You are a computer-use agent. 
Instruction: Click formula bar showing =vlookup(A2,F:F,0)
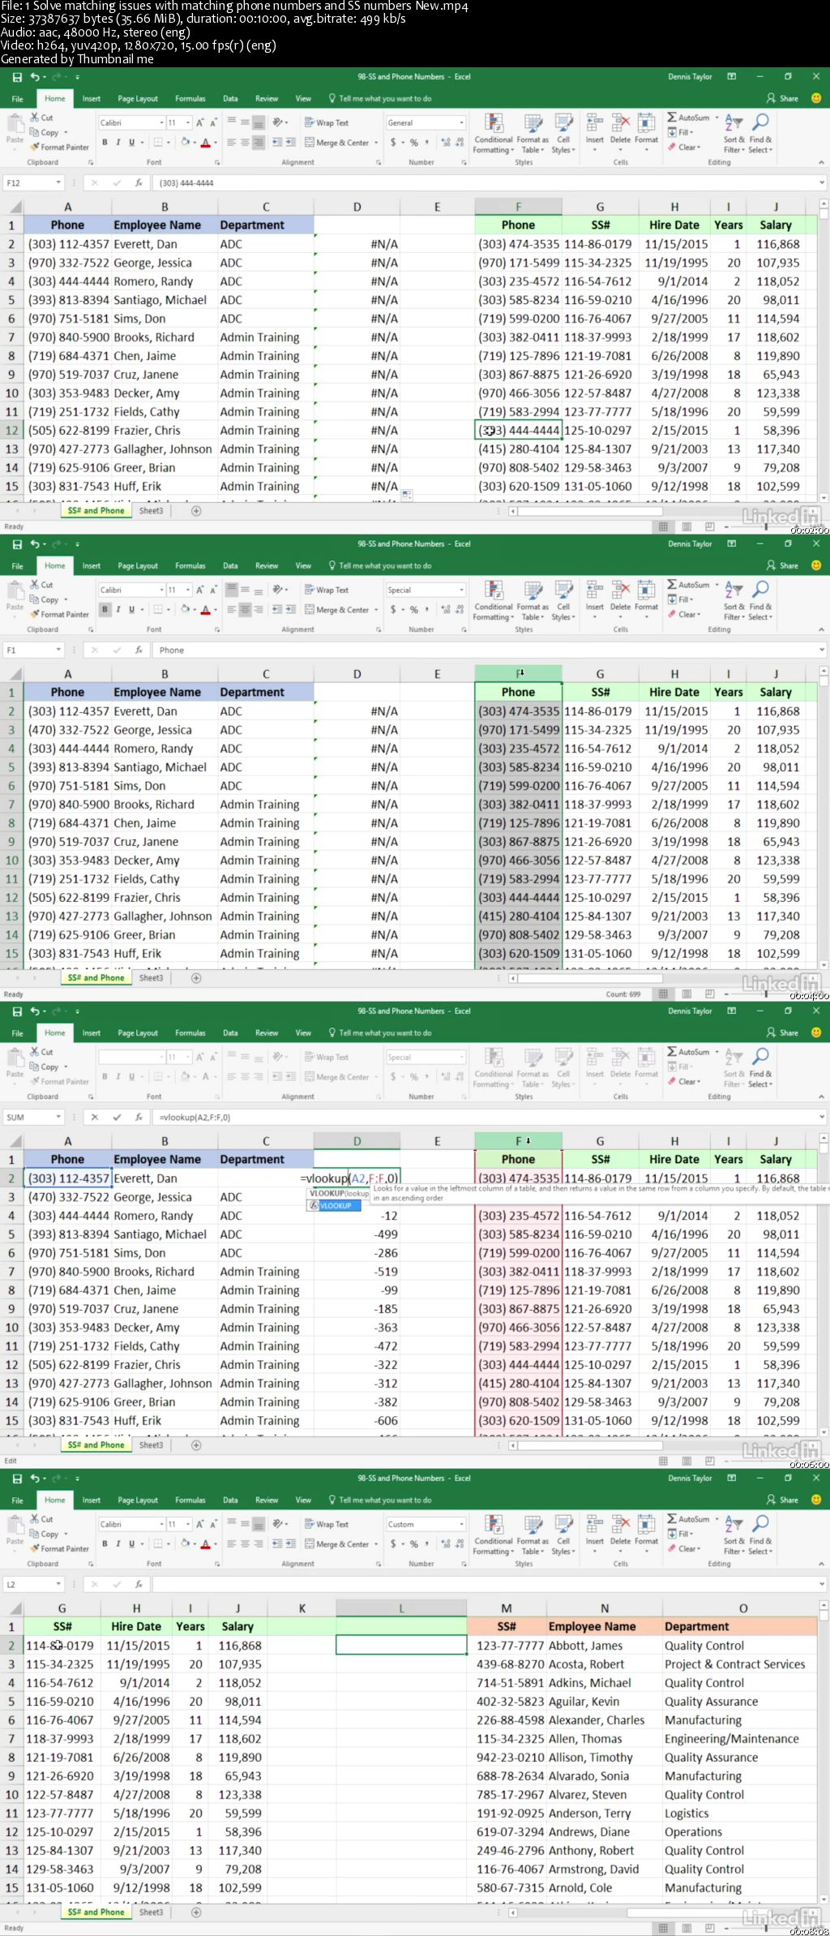[486, 1117]
